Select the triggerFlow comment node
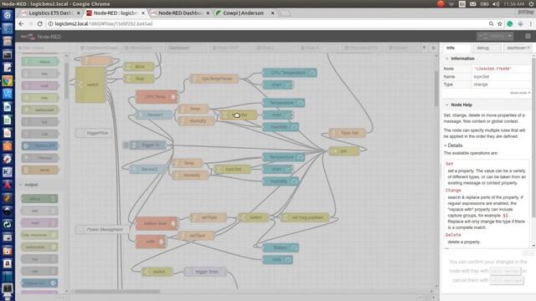Viewport: 536px width, 301px height. pyautogui.click(x=94, y=133)
